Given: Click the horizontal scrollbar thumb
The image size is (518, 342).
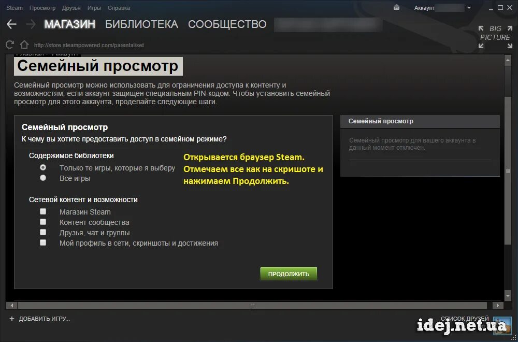Looking at the screenshot, I should [x=252, y=305].
